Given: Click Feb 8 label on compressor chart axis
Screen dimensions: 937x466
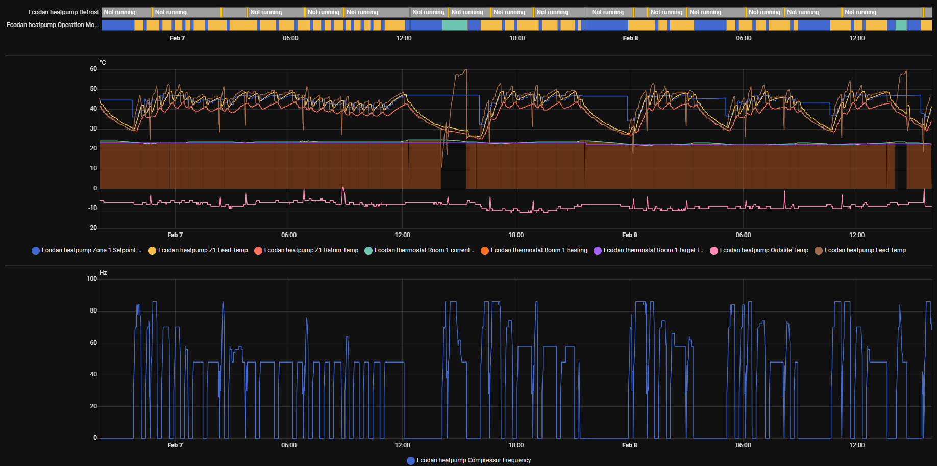Looking at the screenshot, I should [x=630, y=445].
